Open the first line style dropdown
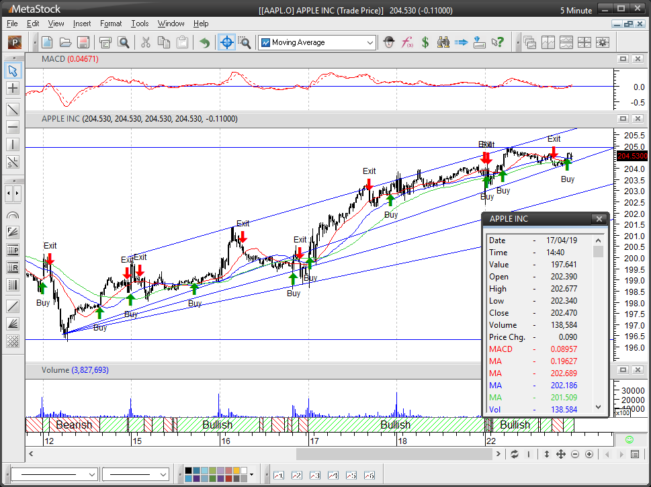 coord(54,474)
